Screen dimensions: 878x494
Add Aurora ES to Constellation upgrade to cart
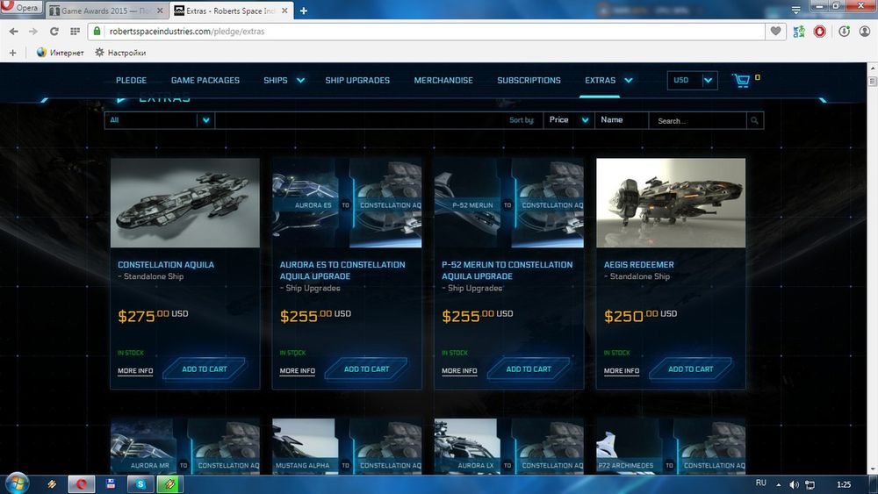click(366, 369)
